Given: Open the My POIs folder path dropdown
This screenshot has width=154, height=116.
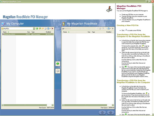Looking at the screenshot, I should [x=34, y=28].
